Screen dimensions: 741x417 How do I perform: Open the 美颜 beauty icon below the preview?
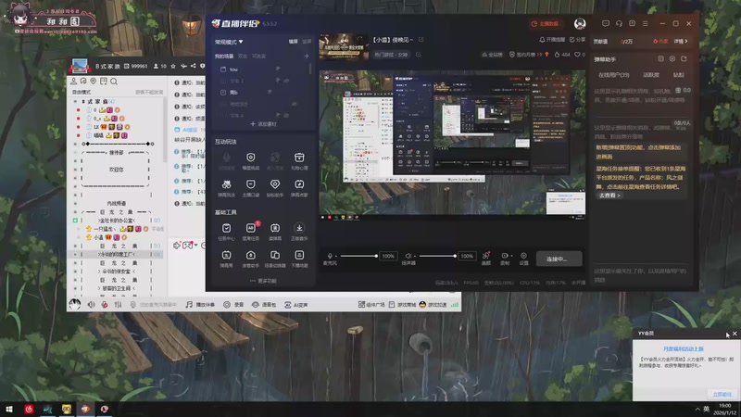point(485,256)
